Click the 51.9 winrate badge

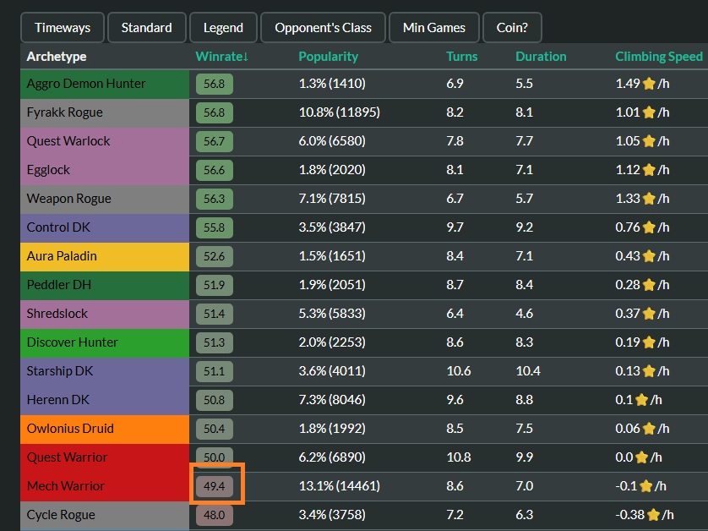coord(215,285)
